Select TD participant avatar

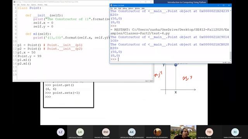[x=209, y=132]
